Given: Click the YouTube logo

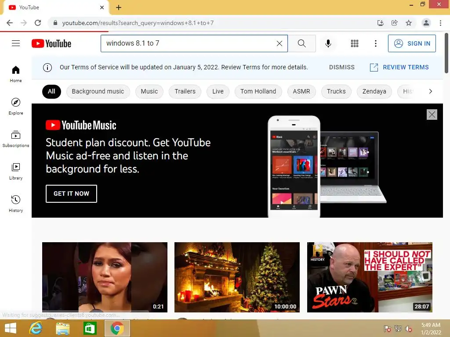Looking at the screenshot, I should tap(51, 43).
